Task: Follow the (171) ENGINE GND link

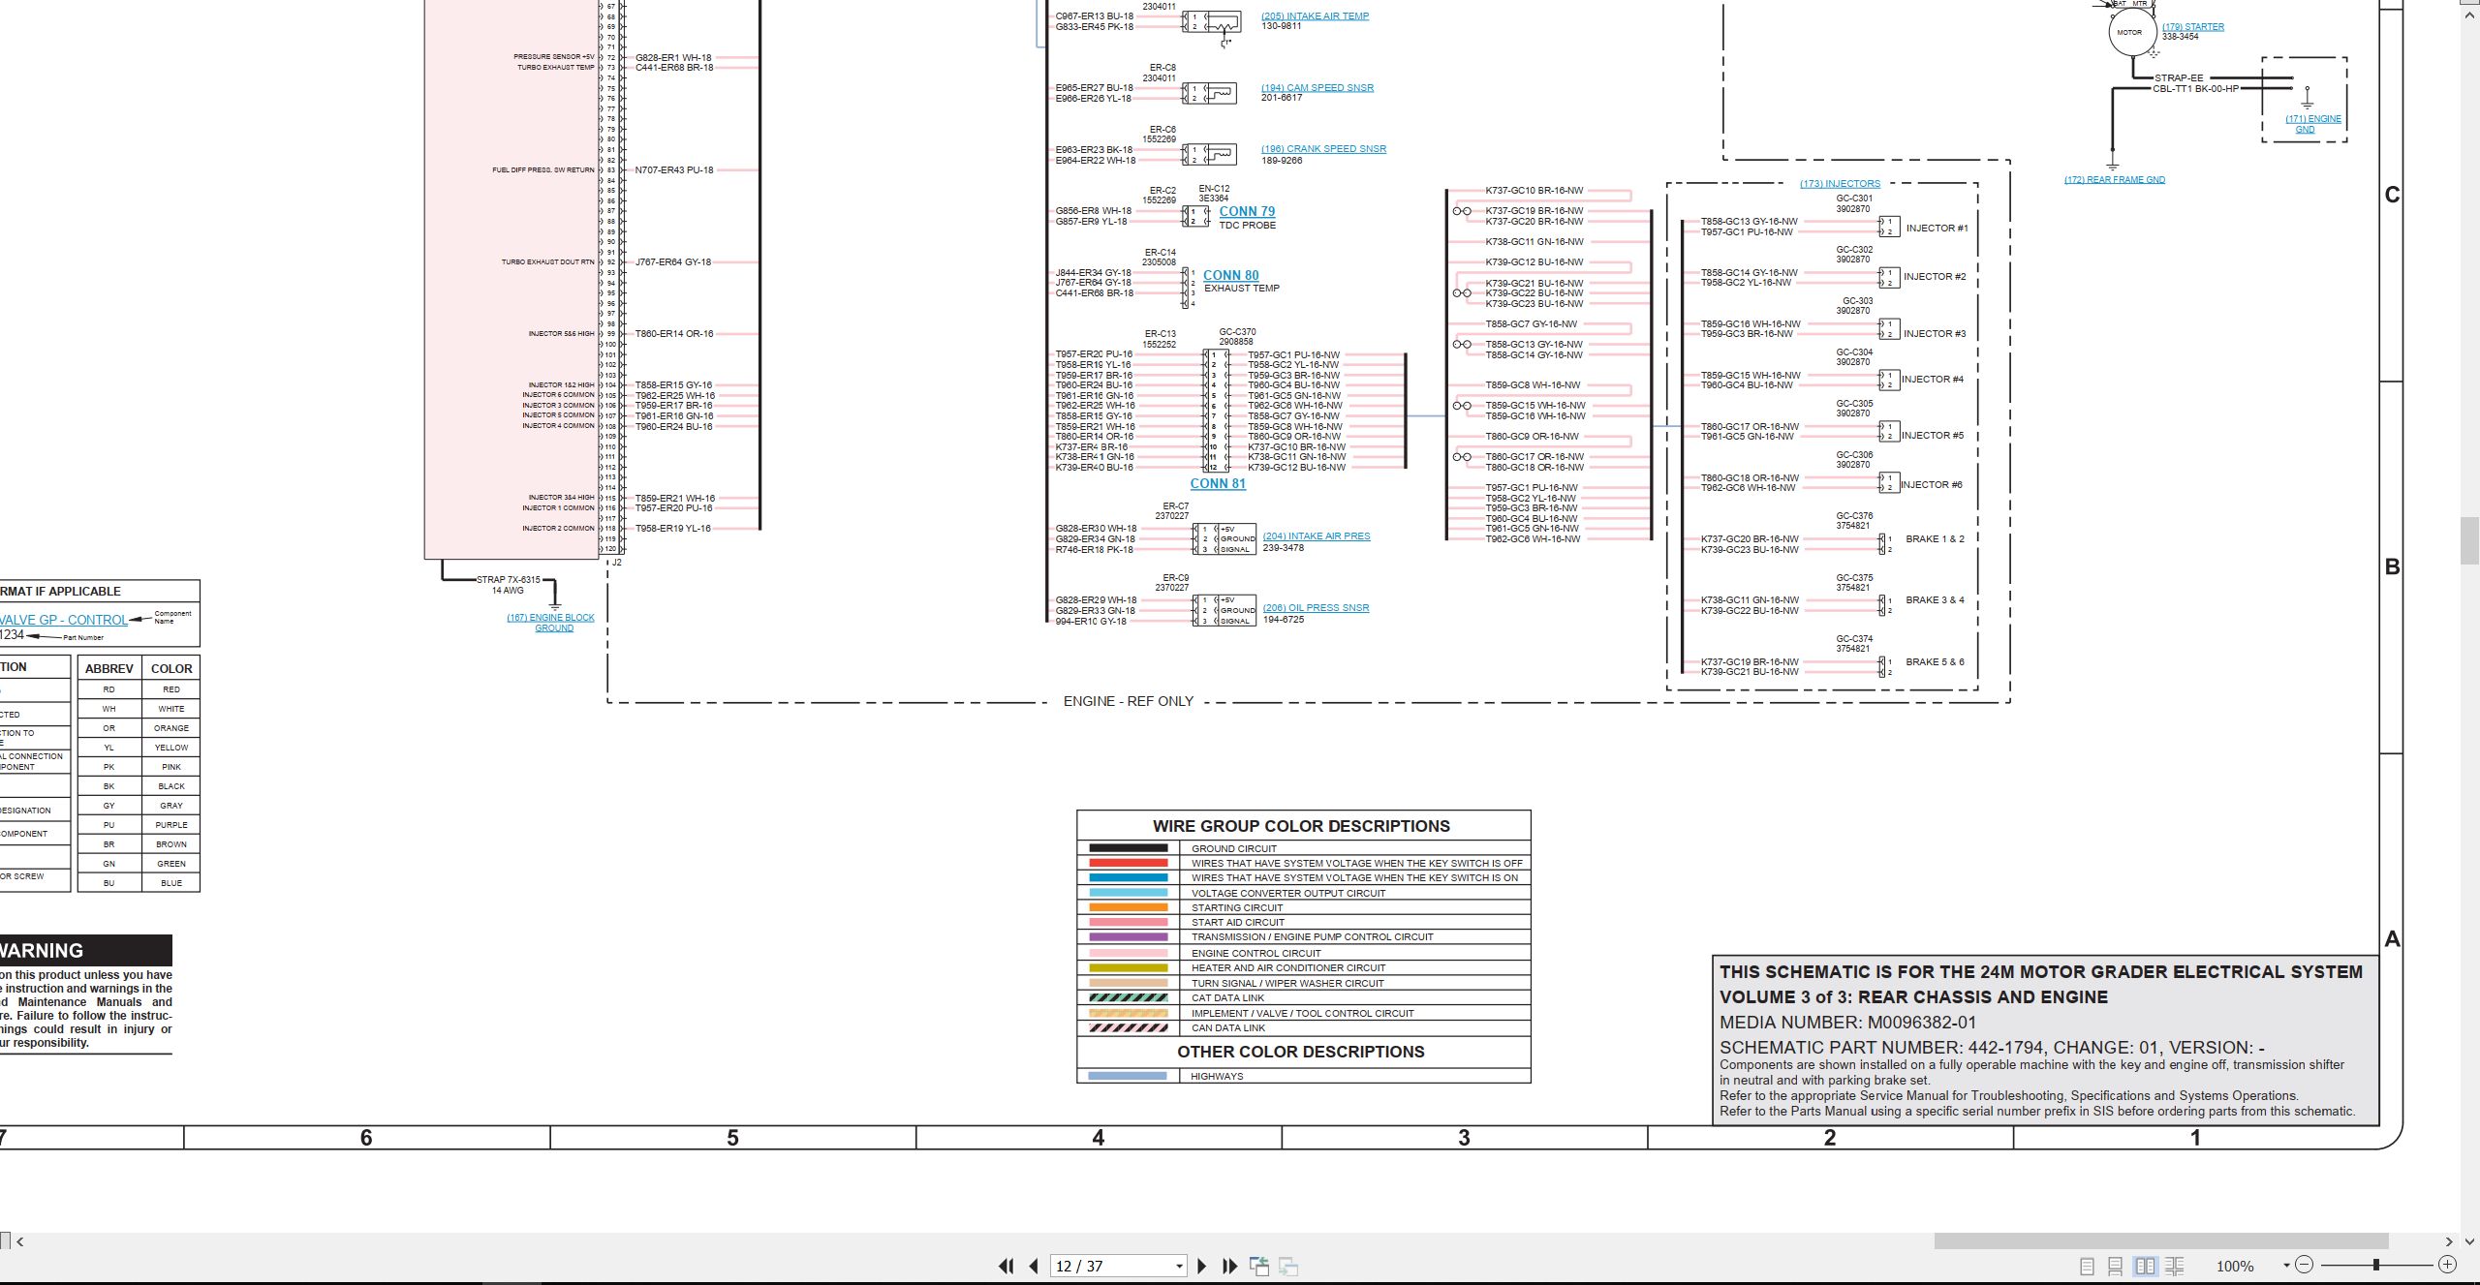Action: pyautogui.click(x=2313, y=124)
